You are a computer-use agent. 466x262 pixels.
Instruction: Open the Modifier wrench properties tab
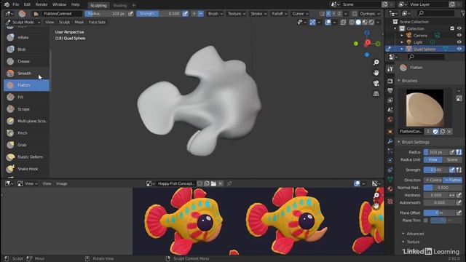point(390,141)
